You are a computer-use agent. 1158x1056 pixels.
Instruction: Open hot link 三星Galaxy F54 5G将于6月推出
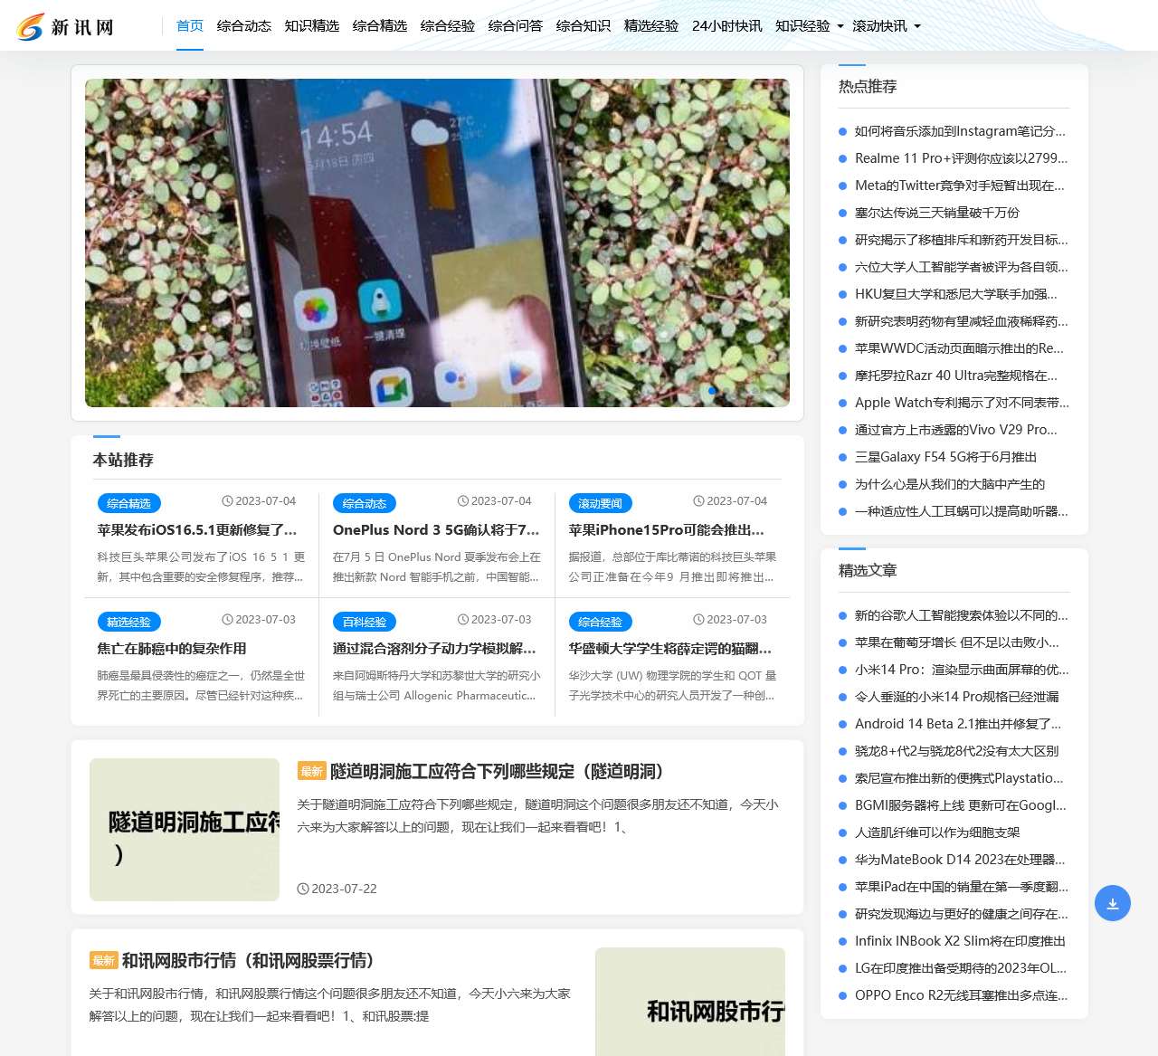coord(946,457)
